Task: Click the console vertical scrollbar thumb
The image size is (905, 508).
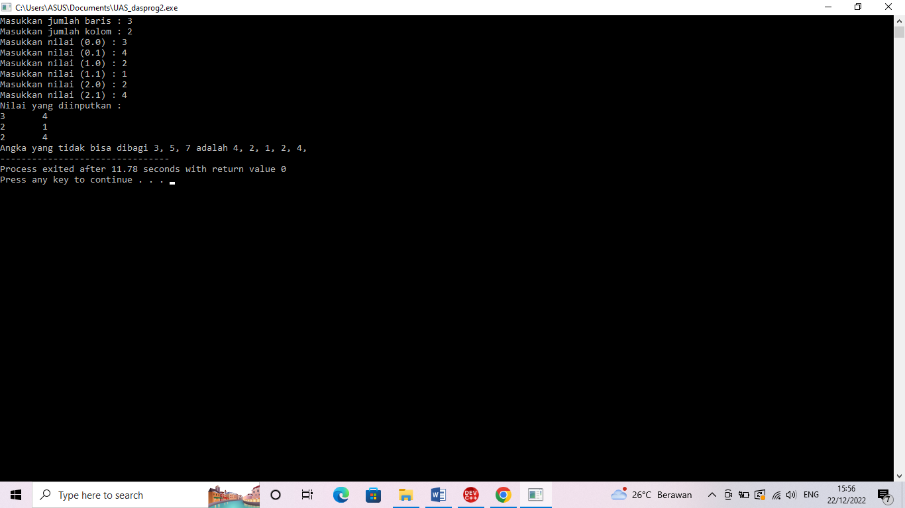Action: [899, 32]
